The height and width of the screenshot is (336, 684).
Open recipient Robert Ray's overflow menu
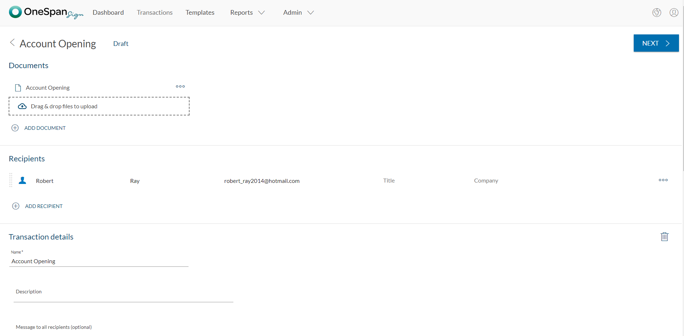(663, 180)
